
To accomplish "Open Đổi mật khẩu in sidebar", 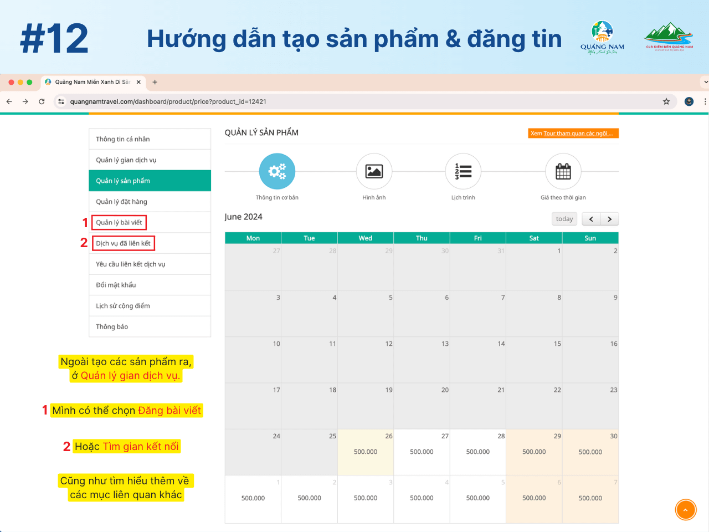I will 116,285.
